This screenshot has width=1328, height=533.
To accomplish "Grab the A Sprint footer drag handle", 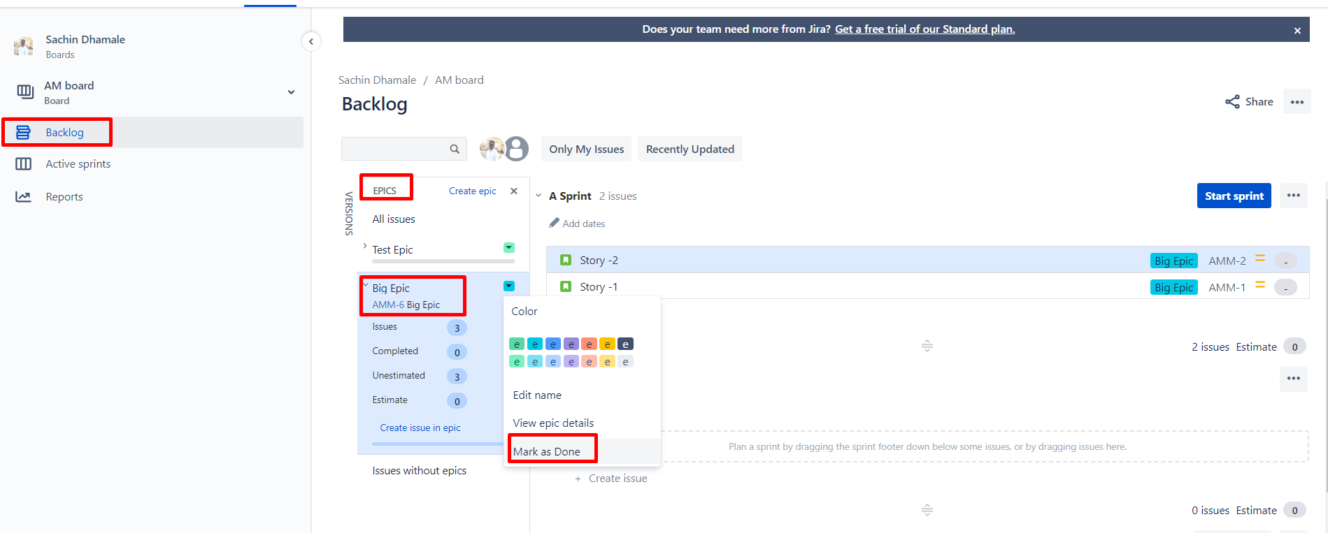I will [927, 346].
